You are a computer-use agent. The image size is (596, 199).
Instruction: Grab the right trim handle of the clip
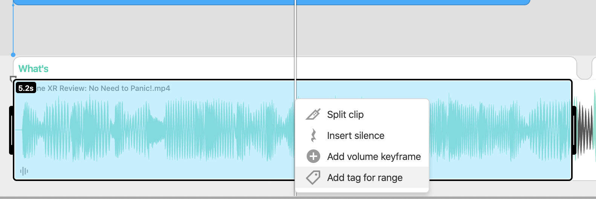pyautogui.click(x=574, y=130)
